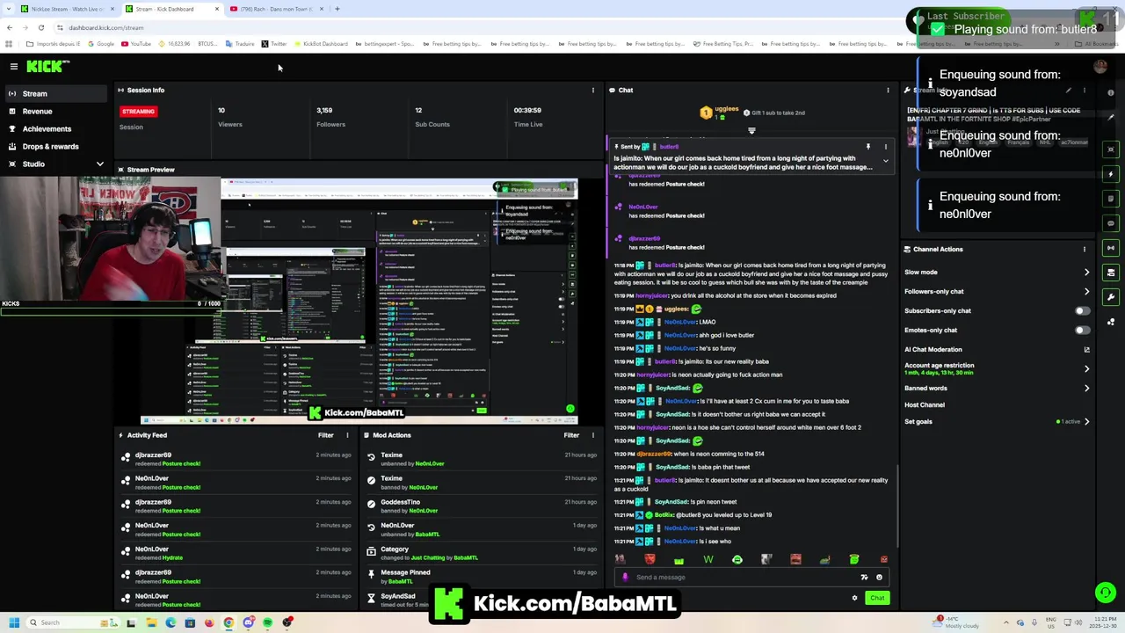
Task: Open the Achievements sidebar item
Action: (x=54, y=128)
